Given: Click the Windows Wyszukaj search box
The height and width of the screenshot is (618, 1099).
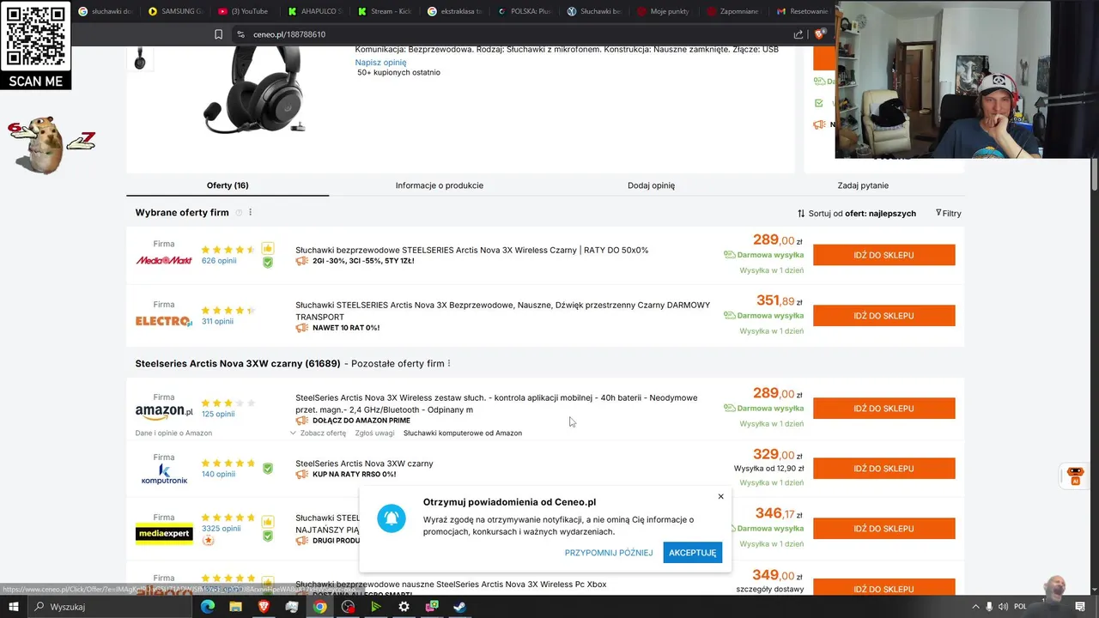Looking at the screenshot, I should (112, 607).
